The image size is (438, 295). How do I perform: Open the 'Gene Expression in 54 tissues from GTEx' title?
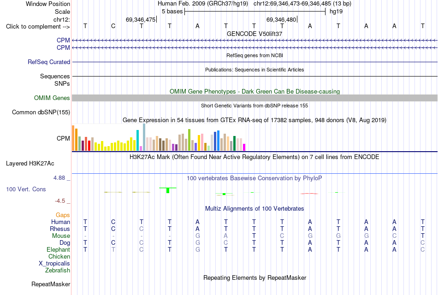click(255, 120)
